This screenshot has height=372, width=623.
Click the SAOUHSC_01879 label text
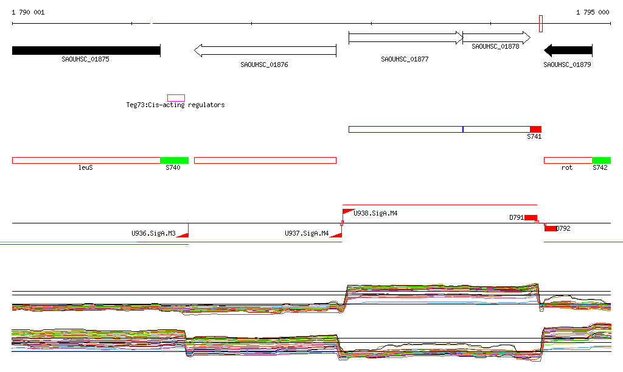pos(567,65)
